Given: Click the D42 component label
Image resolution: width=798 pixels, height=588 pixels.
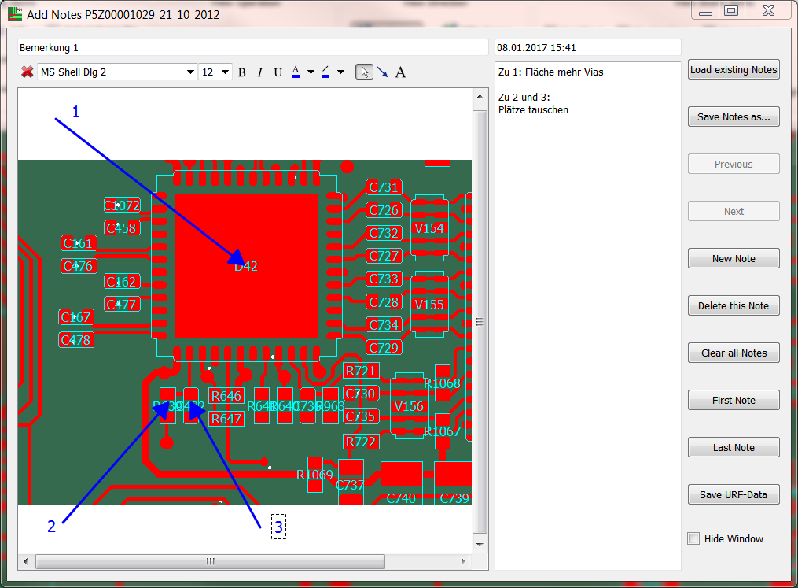Looking at the screenshot, I should tap(246, 266).
